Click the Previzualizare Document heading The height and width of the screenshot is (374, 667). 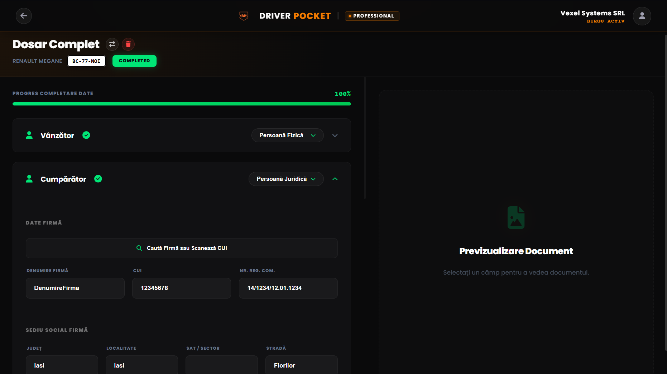pos(516,251)
